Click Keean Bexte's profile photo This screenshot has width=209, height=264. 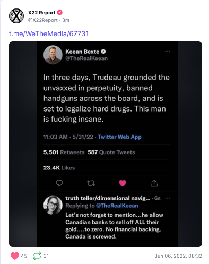tap(53, 55)
